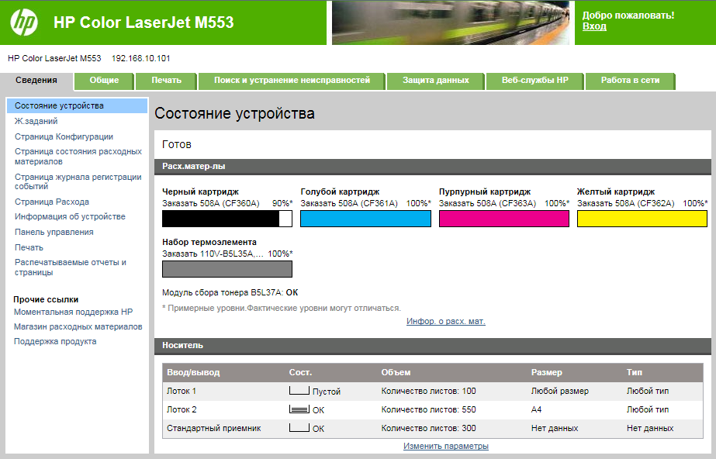716x459 pixels.
Task: Click Модуль сбора тонера B5L37A status
Action: [230, 292]
